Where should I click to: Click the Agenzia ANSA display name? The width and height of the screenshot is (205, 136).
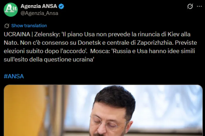pos(39,6)
